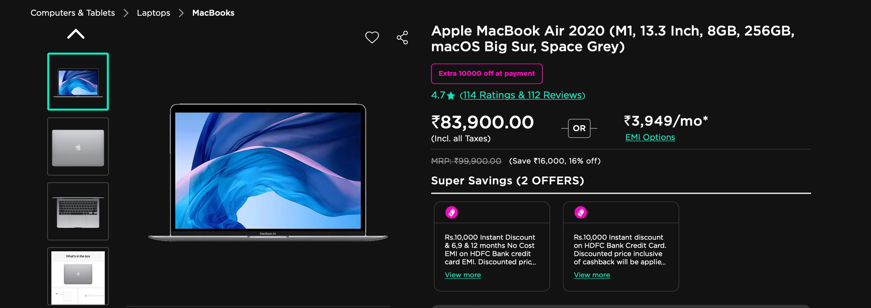The image size is (871, 308).
Task: Click the second offer's pink tag icon
Action: [x=581, y=212]
